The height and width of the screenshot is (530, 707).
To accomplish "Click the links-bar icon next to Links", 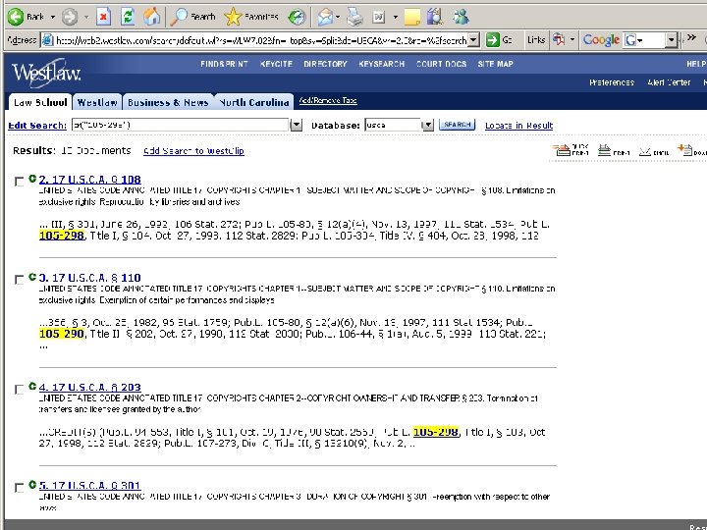I will pos(559,39).
